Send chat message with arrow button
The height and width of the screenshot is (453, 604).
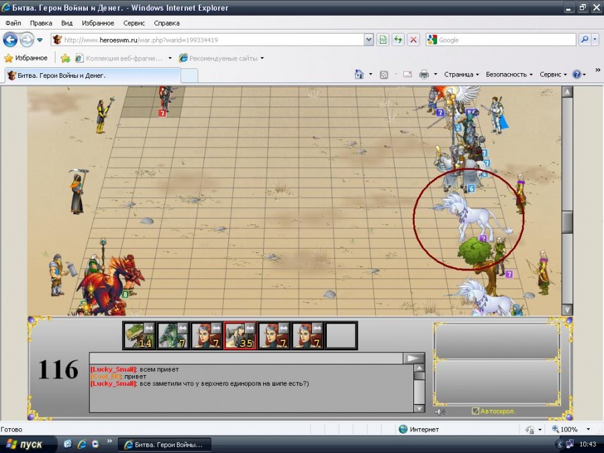point(413,358)
